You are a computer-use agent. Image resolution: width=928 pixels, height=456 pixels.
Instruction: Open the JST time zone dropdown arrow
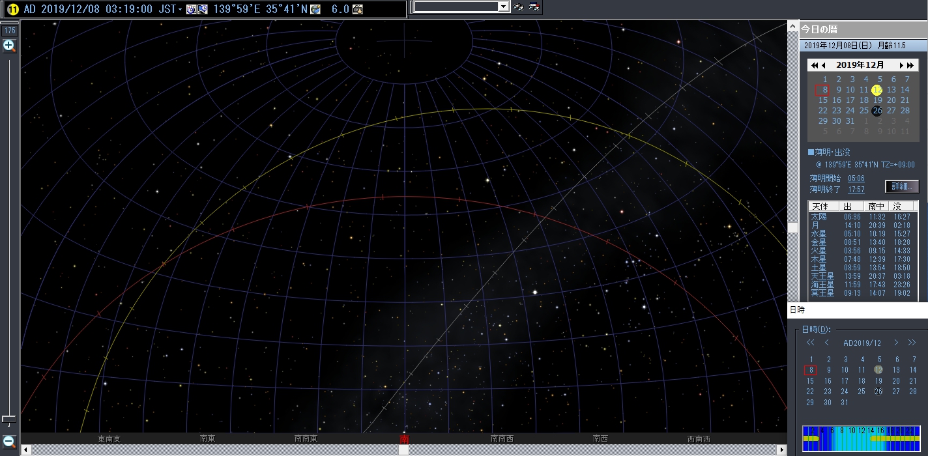181,9
